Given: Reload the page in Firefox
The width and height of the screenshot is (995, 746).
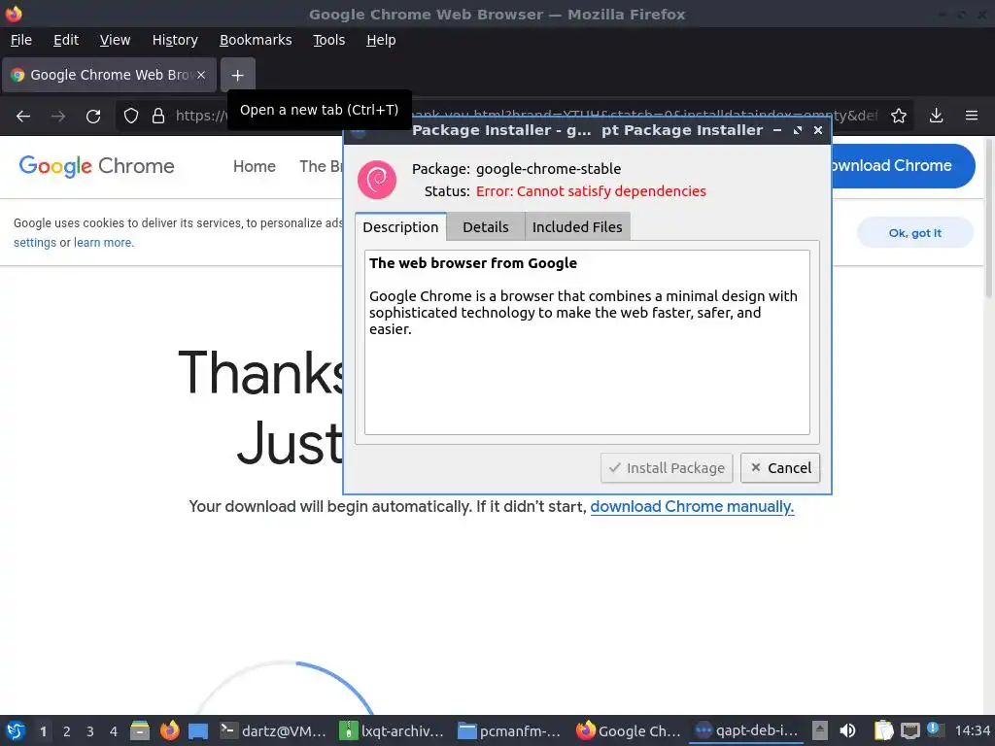Looking at the screenshot, I should (93, 117).
